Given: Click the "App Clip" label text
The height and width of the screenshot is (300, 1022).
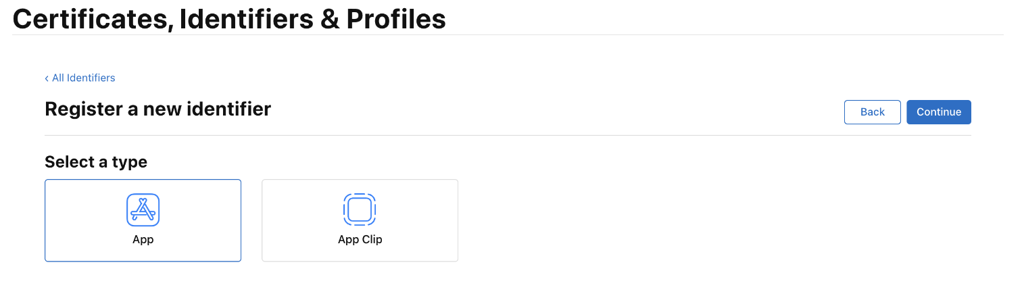Looking at the screenshot, I should pos(360,240).
